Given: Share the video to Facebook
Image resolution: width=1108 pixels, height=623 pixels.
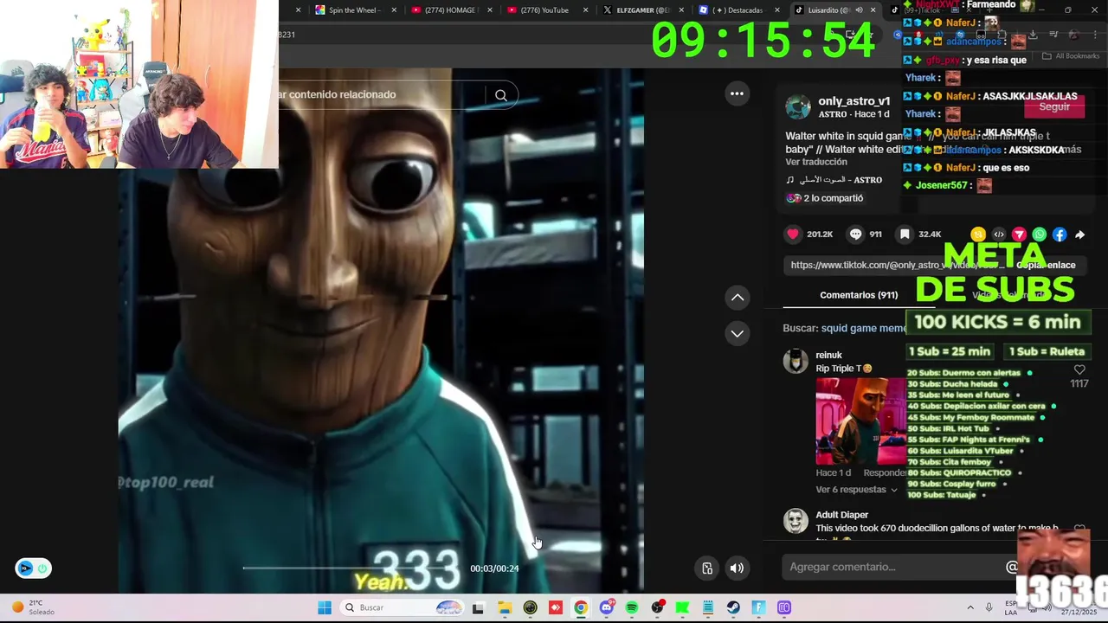Looking at the screenshot, I should pos(1060,234).
